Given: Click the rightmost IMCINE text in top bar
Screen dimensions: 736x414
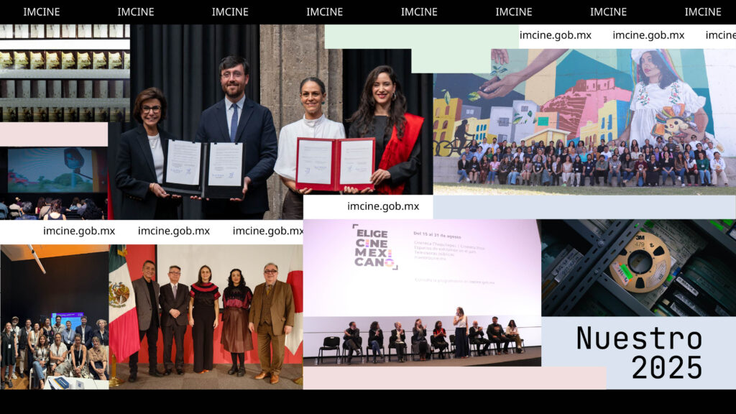Looking at the screenshot, I should [702, 12].
